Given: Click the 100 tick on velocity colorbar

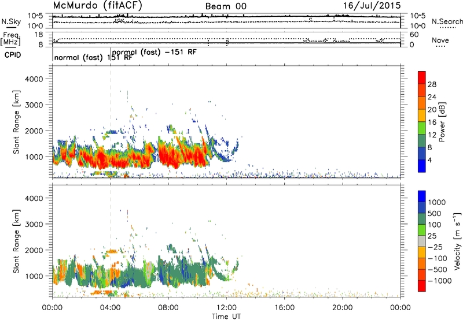Looking at the screenshot, I should (x=435, y=225).
